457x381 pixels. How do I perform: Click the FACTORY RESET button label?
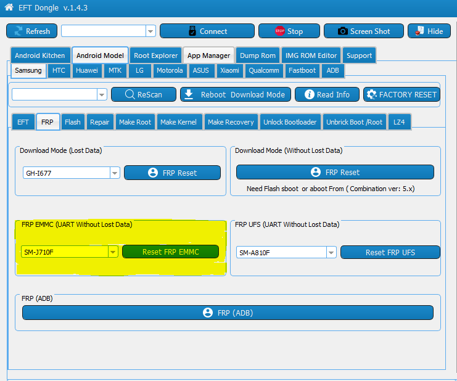408,95
